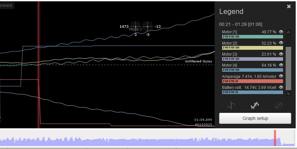Close the Legend panel
The width and height of the screenshot is (297, 149).
pos(289,6)
